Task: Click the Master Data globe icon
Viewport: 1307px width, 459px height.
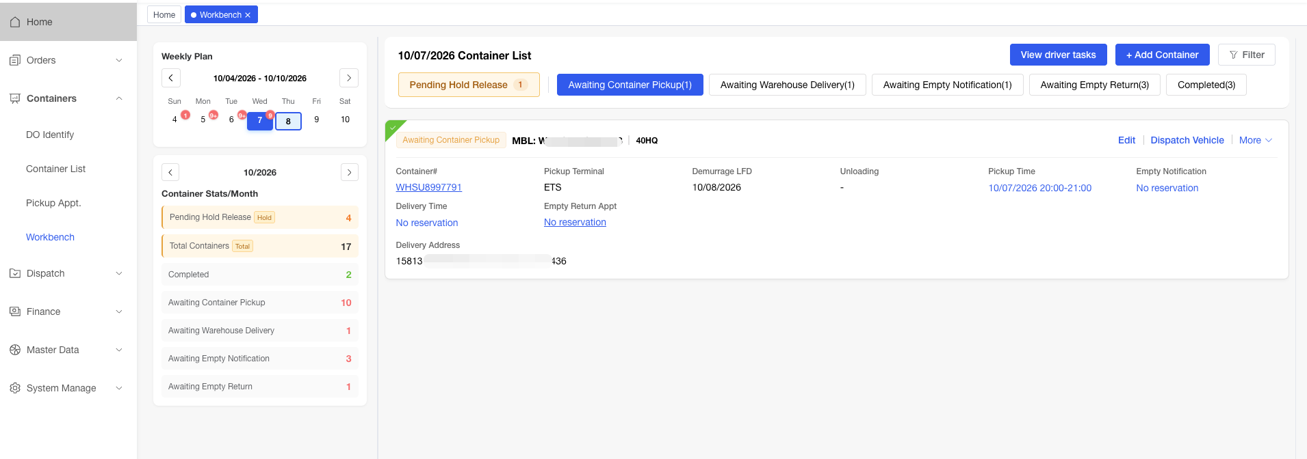Action: click(15, 350)
